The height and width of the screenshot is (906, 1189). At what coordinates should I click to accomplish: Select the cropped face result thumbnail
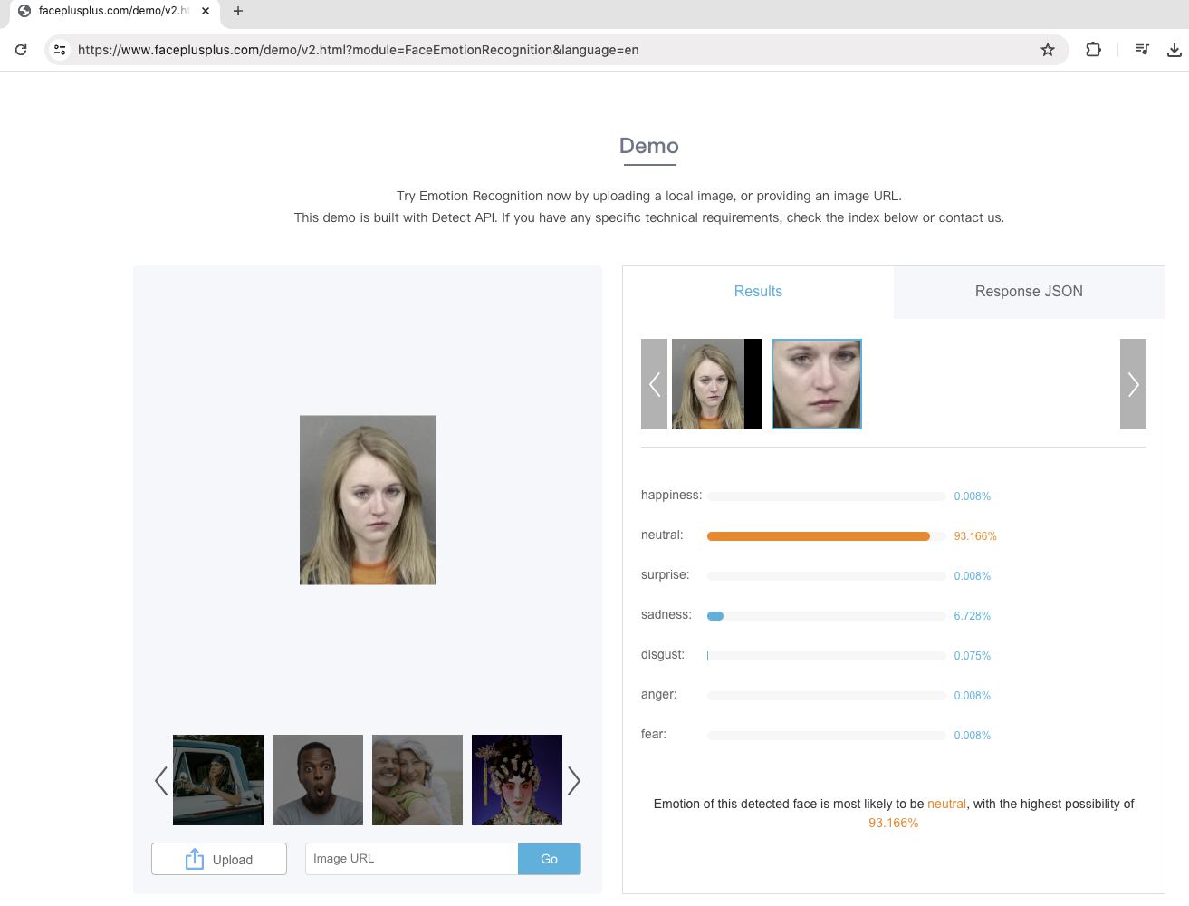point(816,384)
